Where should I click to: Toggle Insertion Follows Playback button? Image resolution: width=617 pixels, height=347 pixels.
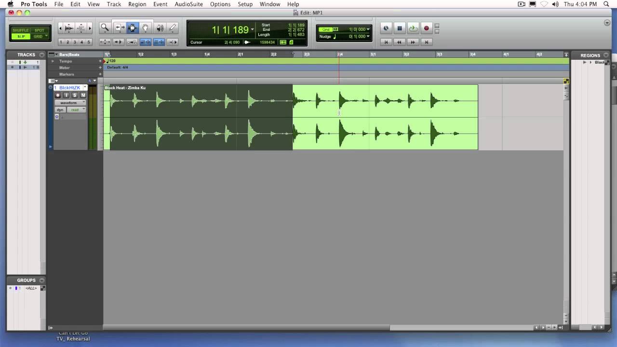click(x=172, y=42)
